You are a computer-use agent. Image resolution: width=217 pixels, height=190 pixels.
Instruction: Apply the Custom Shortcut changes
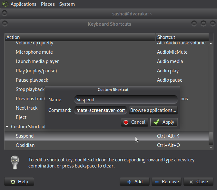point(164,122)
